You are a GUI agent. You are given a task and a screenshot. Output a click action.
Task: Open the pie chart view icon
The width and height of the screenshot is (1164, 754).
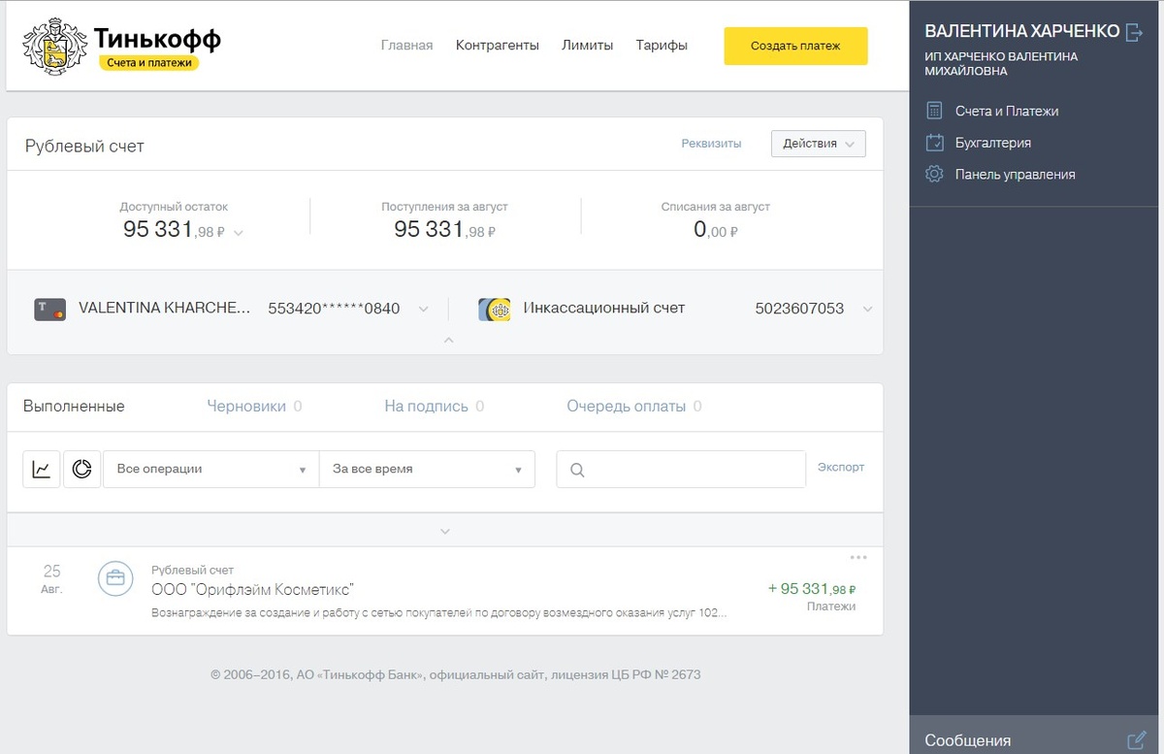coord(82,469)
